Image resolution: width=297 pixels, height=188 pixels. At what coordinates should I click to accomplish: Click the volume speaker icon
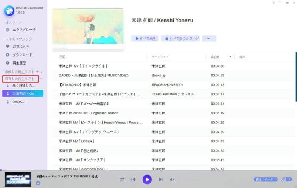click(172, 180)
